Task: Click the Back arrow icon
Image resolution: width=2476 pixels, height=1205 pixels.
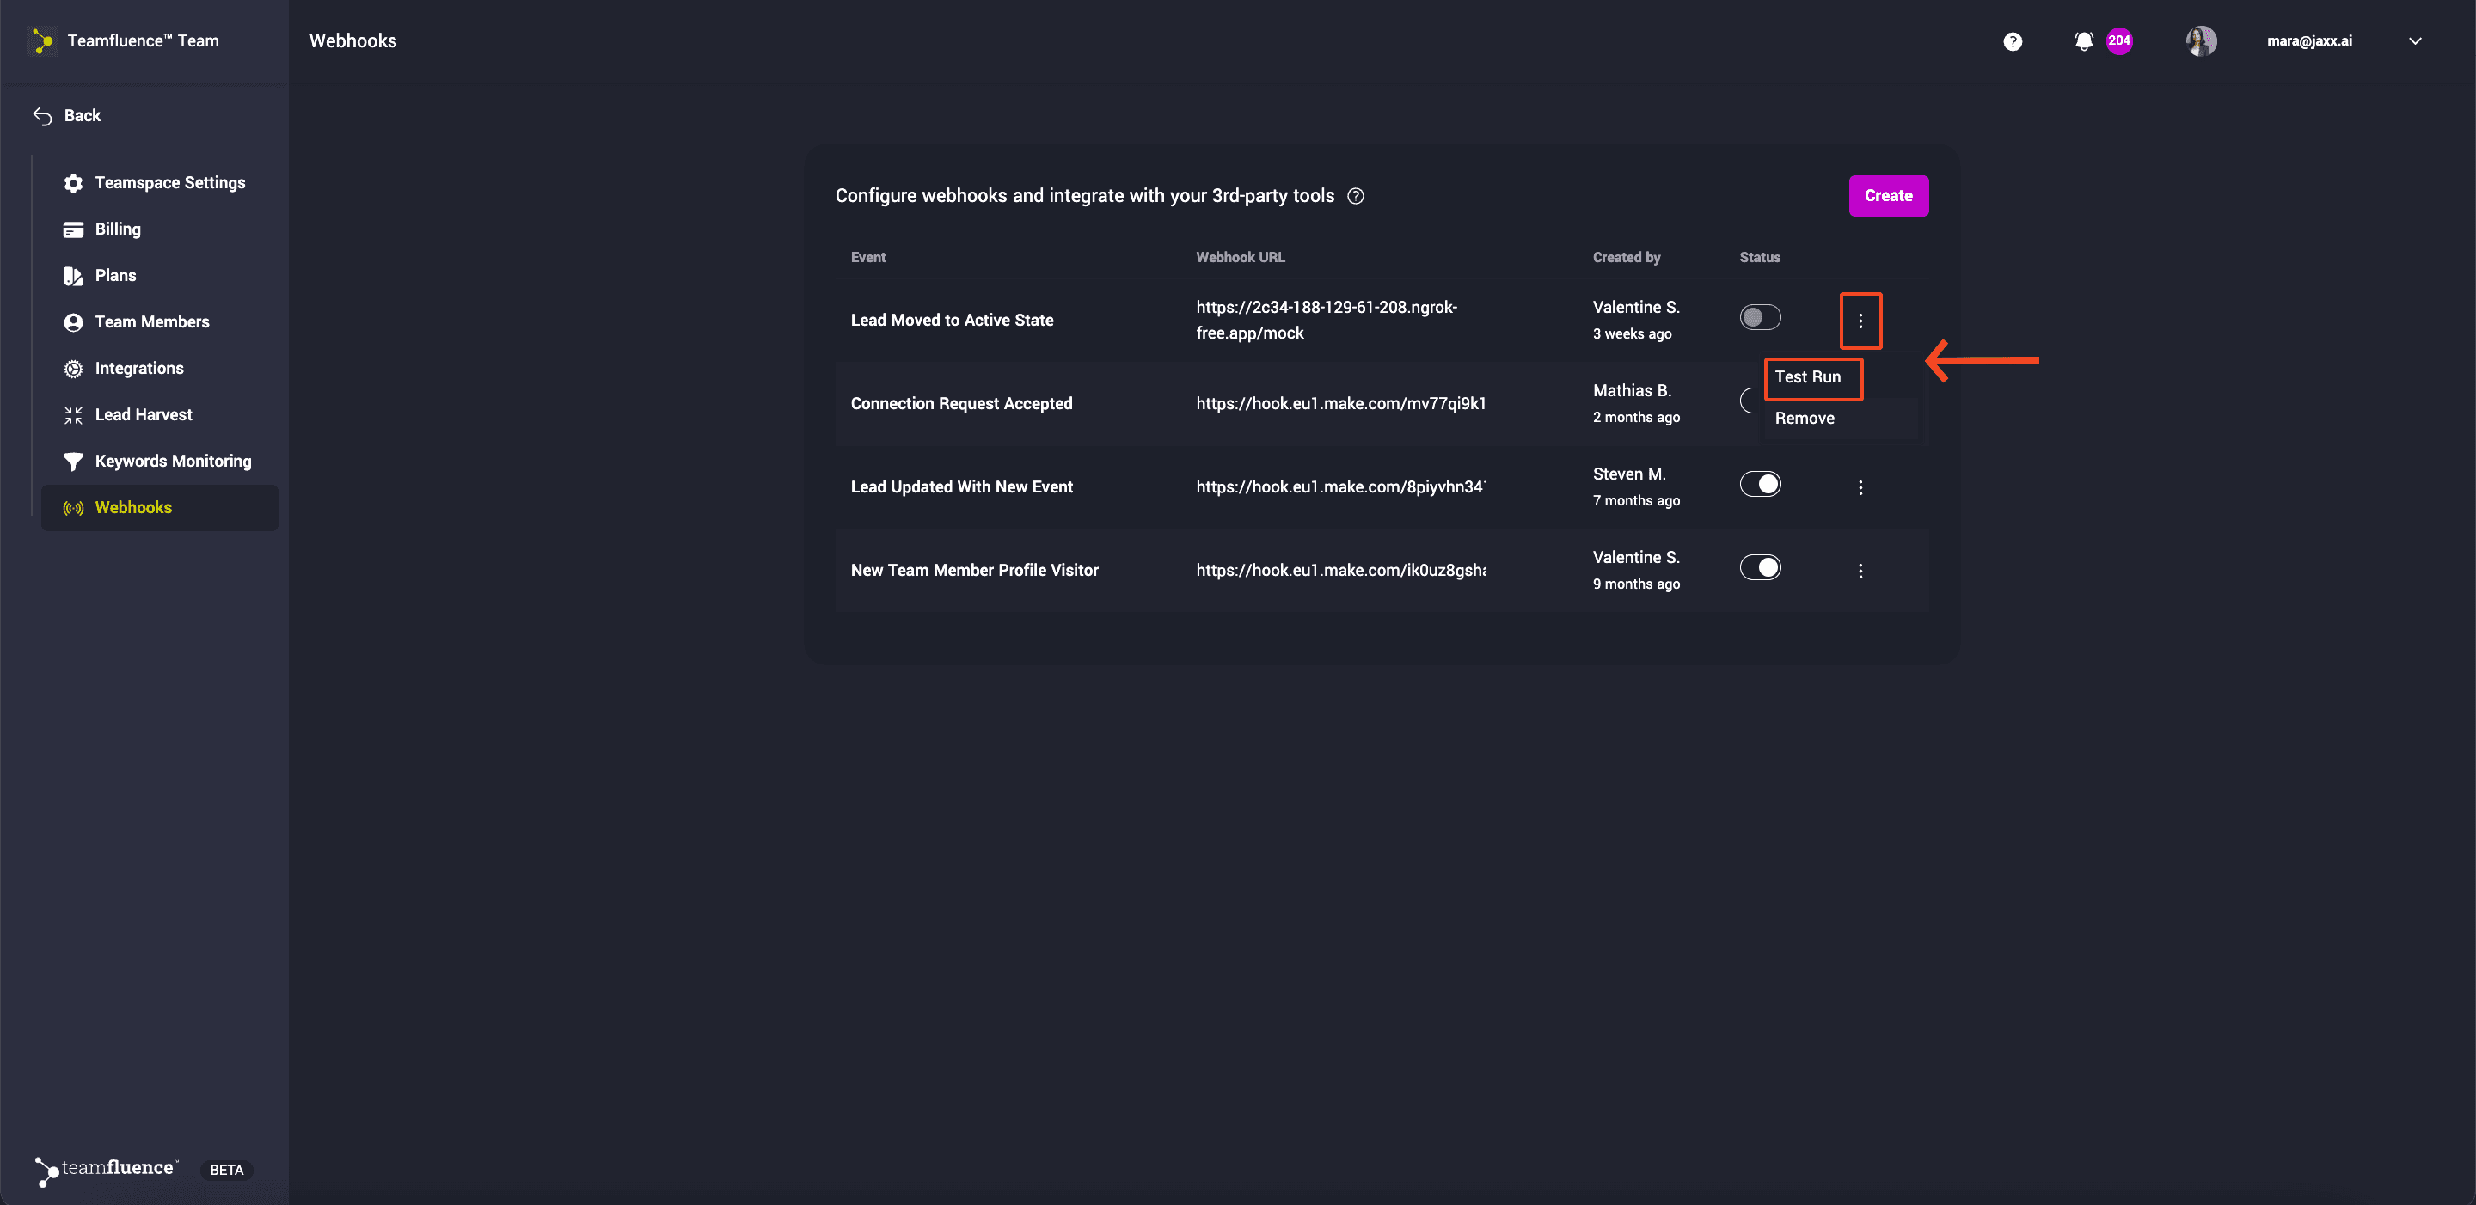Action: (42, 116)
